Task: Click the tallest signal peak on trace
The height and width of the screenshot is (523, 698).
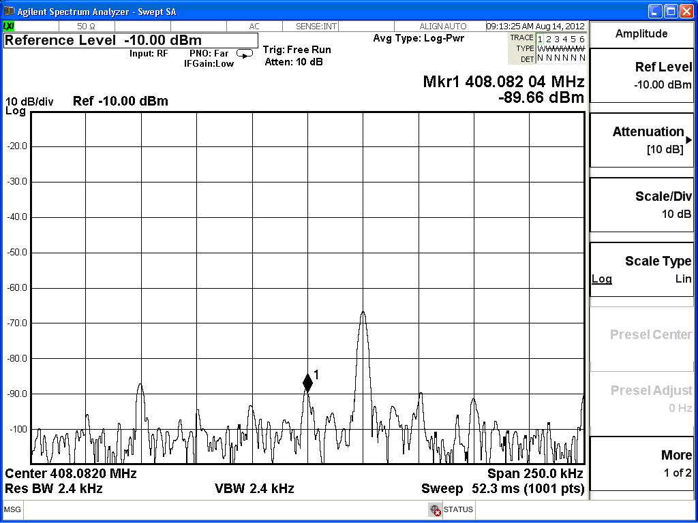Action: pyautogui.click(x=363, y=313)
